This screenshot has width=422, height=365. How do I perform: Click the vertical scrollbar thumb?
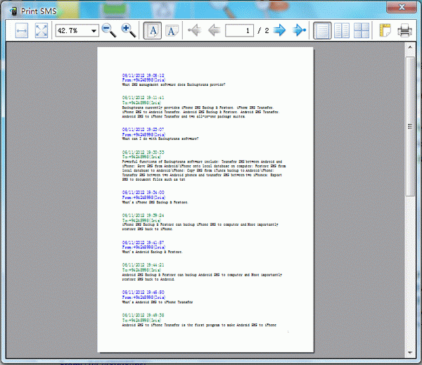point(410,127)
